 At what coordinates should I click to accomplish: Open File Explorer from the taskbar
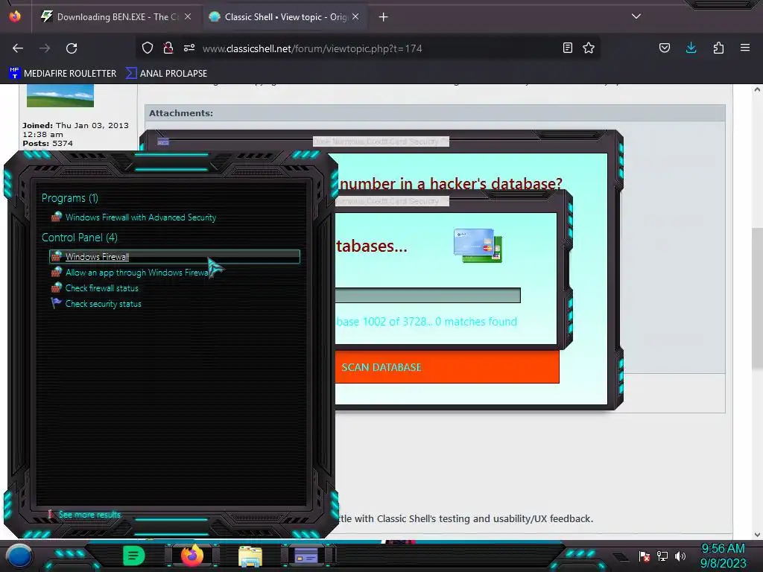click(250, 556)
